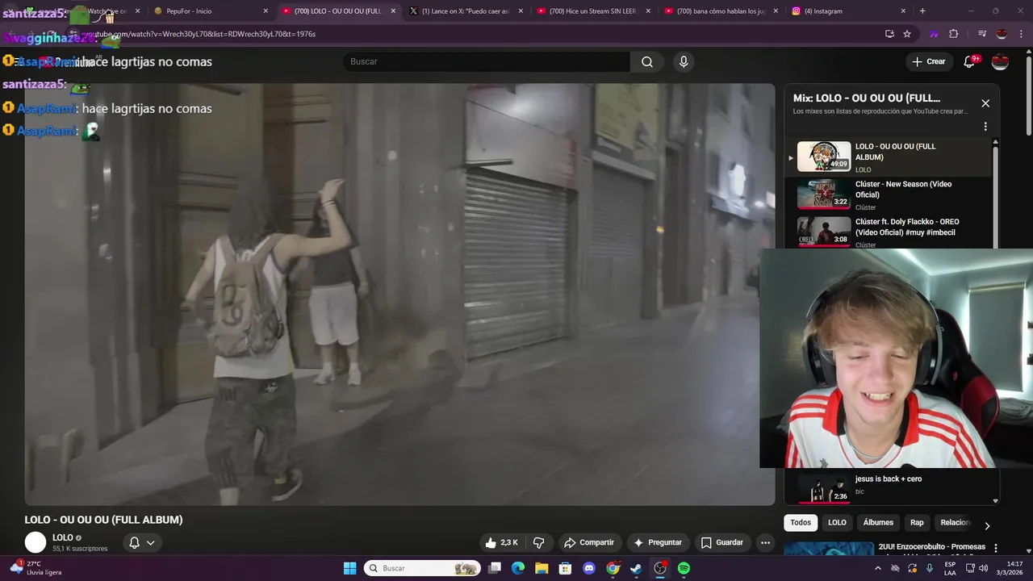The width and height of the screenshot is (1033, 581).
Task: Close the Mix playlist panel
Action: (985, 103)
